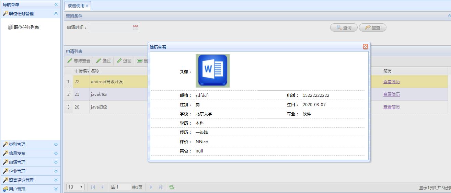The image size is (451, 193).
Task: Select application number 21 cell
Action: [x=81, y=94]
